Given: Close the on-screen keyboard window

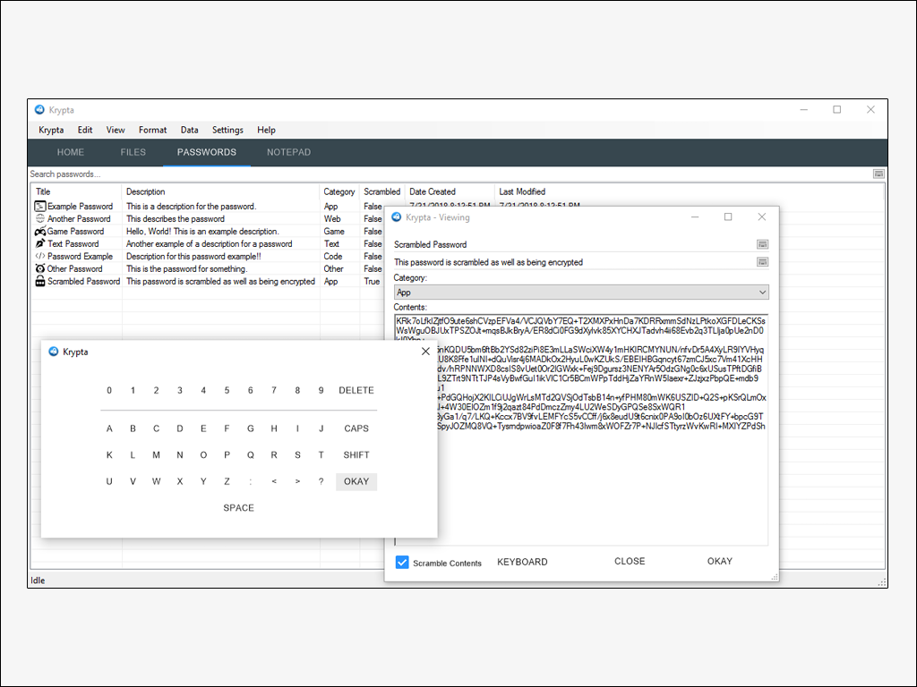Looking at the screenshot, I should (x=425, y=351).
